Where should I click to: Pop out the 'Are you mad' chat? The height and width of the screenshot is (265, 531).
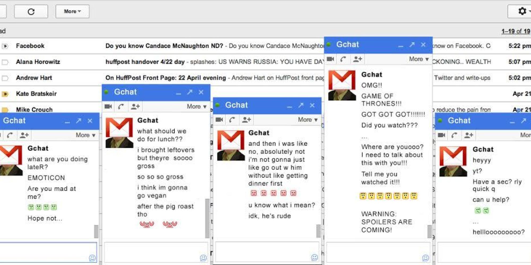79,121
